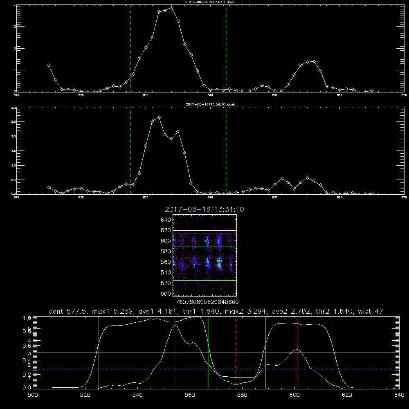Click the left green dashed line in dusk plot
Viewport: 409px width, 409px height.
point(130,151)
